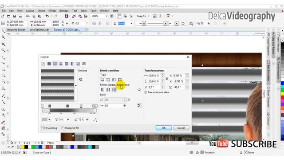Click skew 0,0 ° field
This screenshot has height=160, width=284.
pos(154,87)
